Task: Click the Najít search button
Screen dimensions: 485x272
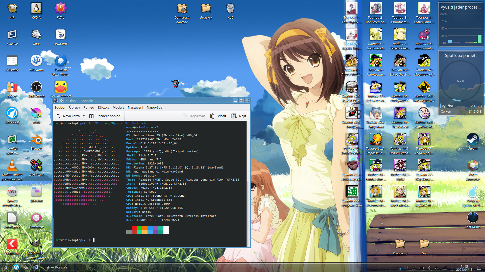Action: 239,116
